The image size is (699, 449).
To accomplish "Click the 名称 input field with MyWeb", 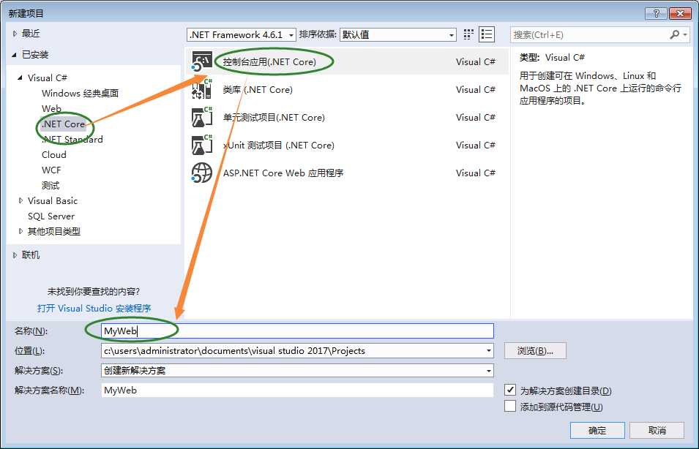I will 297,331.
